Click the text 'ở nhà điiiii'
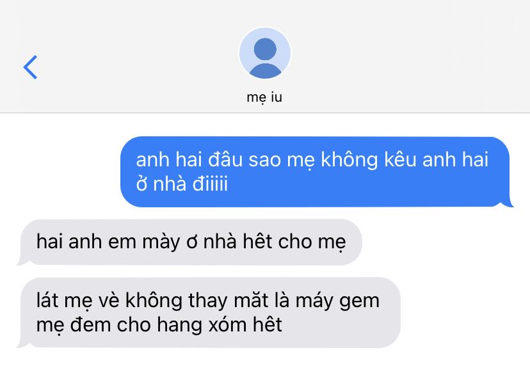The image size is (530, 366). tap(182, 184)
